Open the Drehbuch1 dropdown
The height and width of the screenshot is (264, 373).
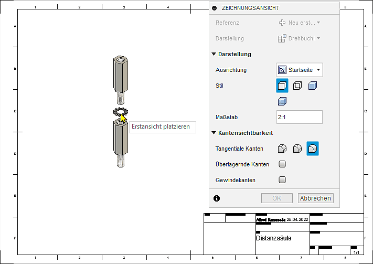pyautogui.click(x=299, y=38)
